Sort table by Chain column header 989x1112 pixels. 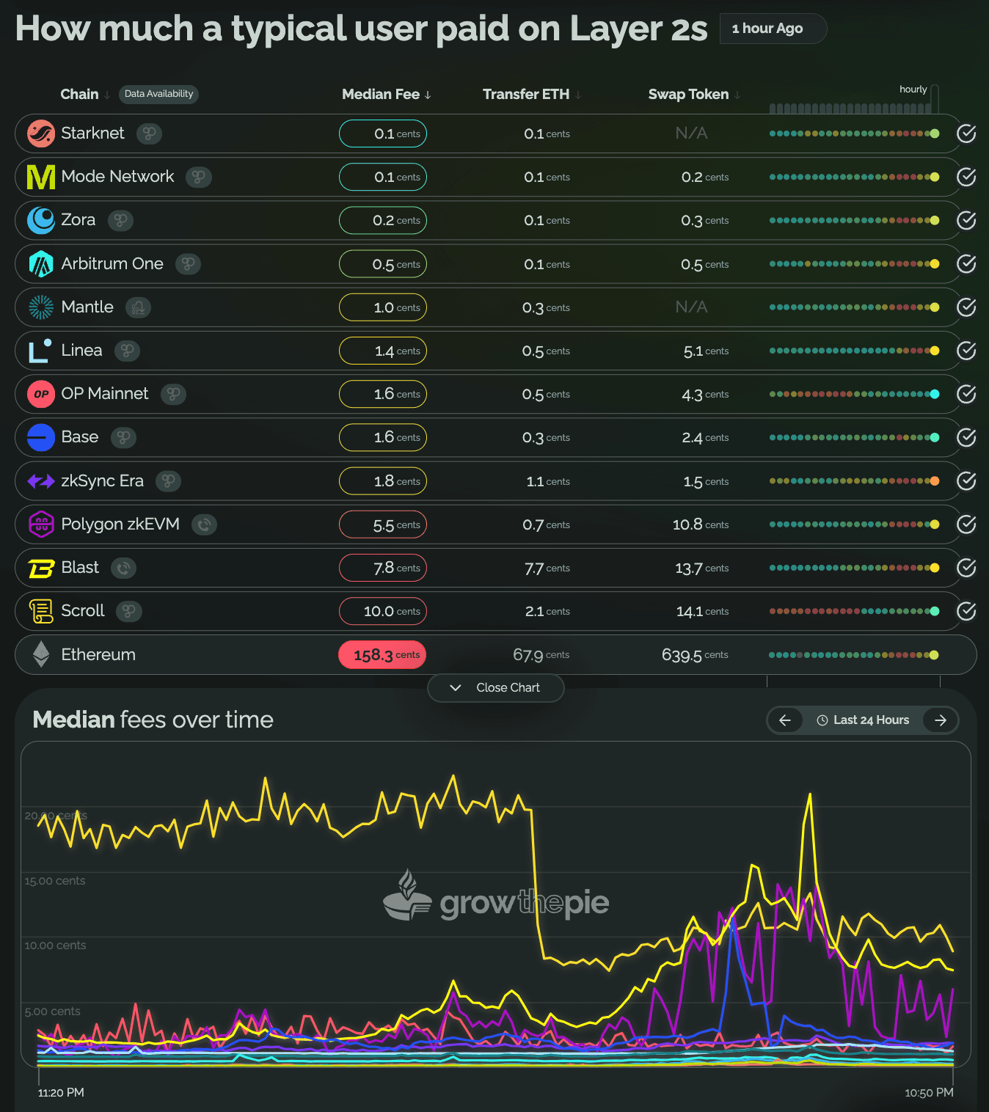[x=85, y=94]
